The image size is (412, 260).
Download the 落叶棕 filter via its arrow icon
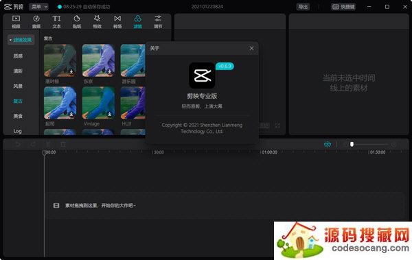[x=71, y=72]
